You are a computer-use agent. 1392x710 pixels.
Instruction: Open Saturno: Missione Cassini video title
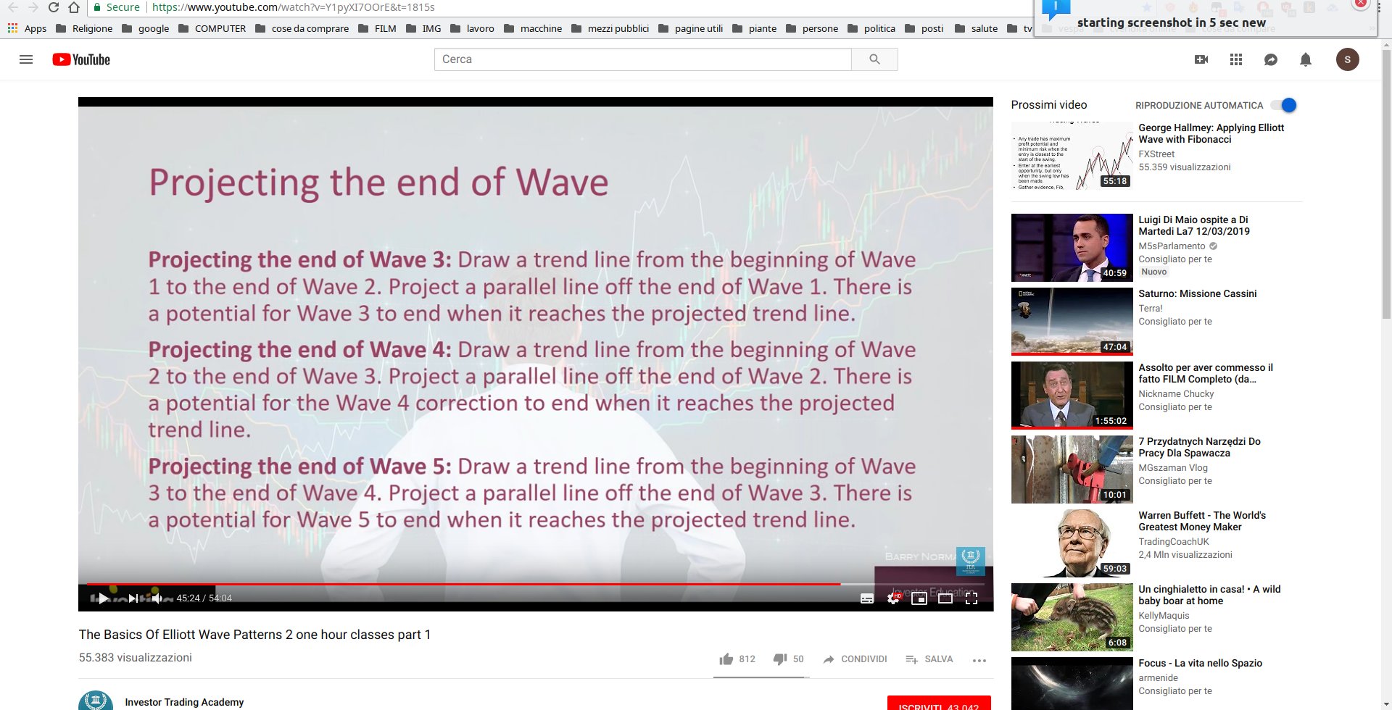click(1197, 293)
